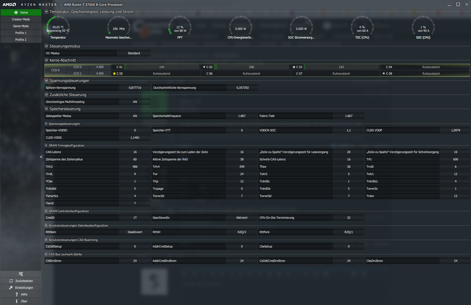Collapse the Steuerungsmodus section
Screen dimensions: 471x305
tap(46, 46)
